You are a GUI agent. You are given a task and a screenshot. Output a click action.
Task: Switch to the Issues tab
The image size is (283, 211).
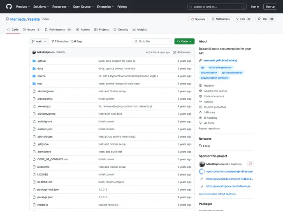[31, 30]
